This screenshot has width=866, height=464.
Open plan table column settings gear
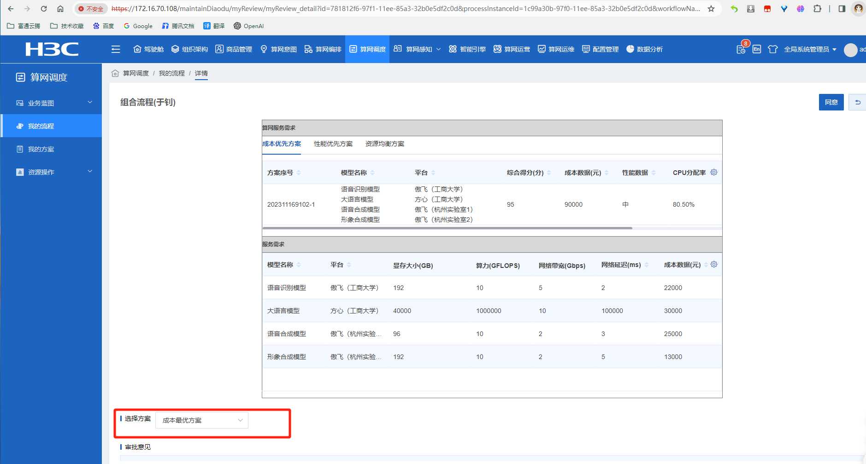[x=714, y=172]
